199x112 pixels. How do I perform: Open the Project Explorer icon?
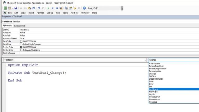66,8
